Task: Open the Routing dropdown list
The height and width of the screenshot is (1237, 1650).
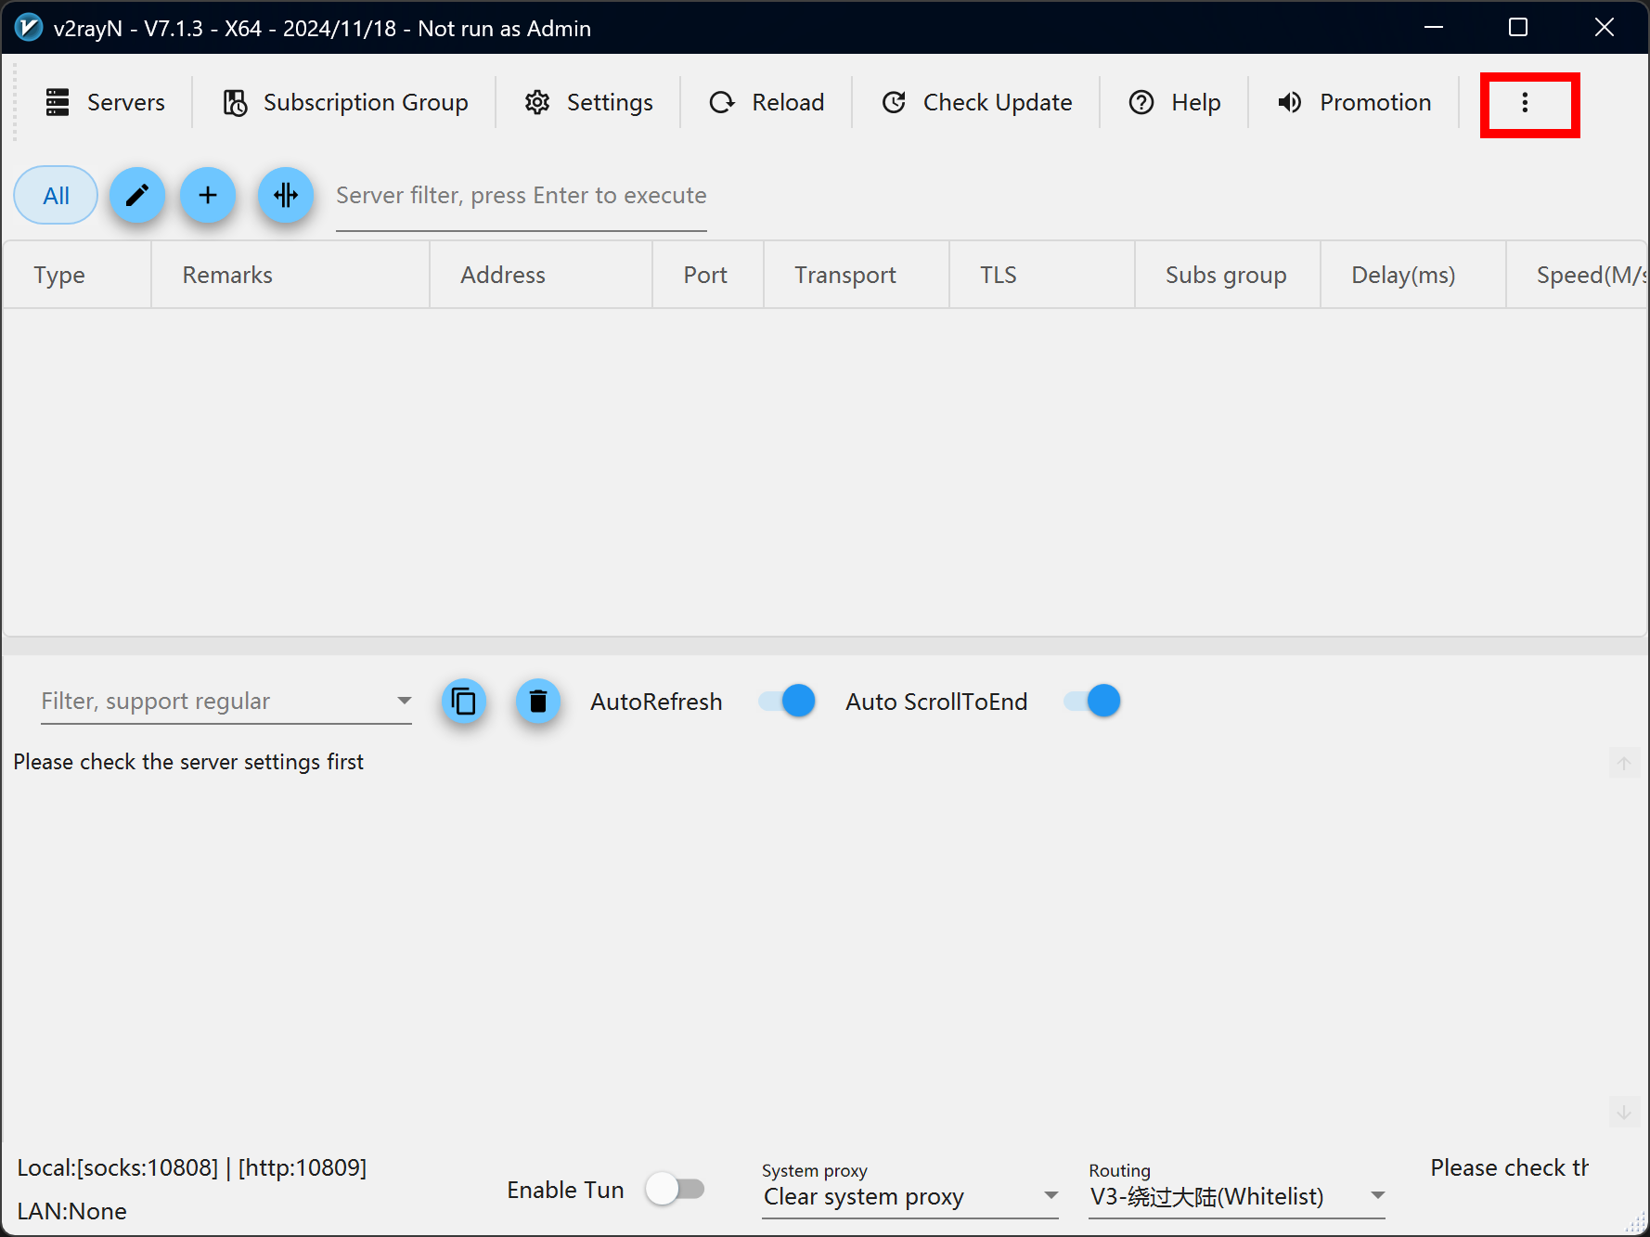Action: 1377,1196
